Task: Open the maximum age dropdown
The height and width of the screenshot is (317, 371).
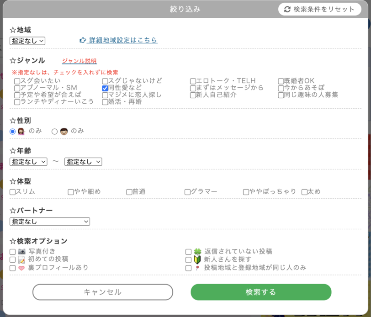Action: (x=83, y=162)
